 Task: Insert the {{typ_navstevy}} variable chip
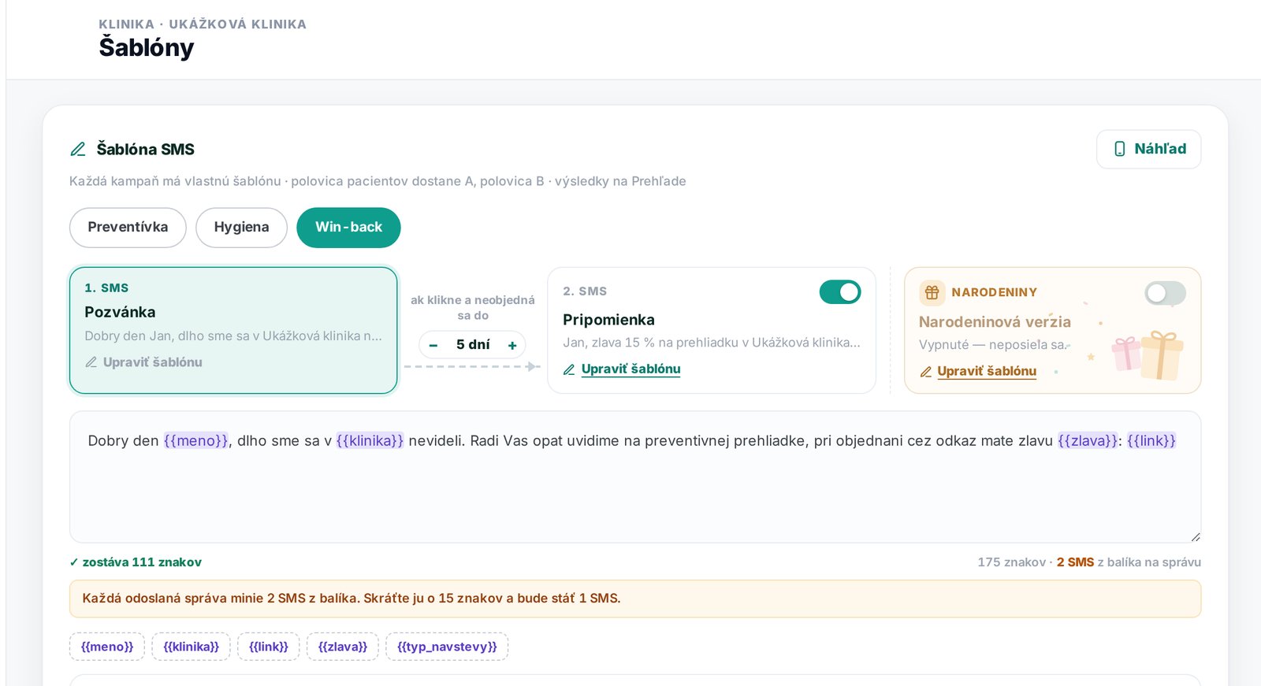[x=447, y=647]
